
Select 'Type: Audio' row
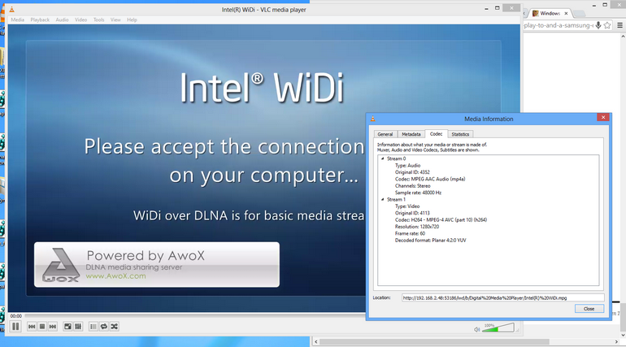pos(407,166)
